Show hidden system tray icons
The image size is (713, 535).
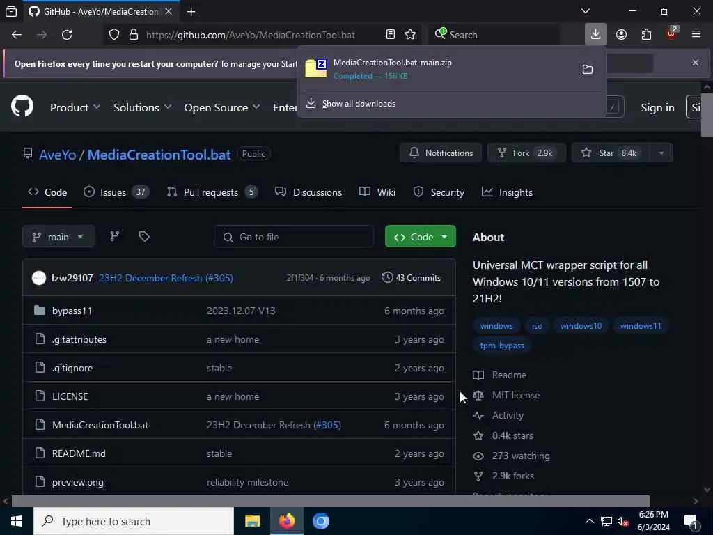pyautogui.click(x=589, y=521)
